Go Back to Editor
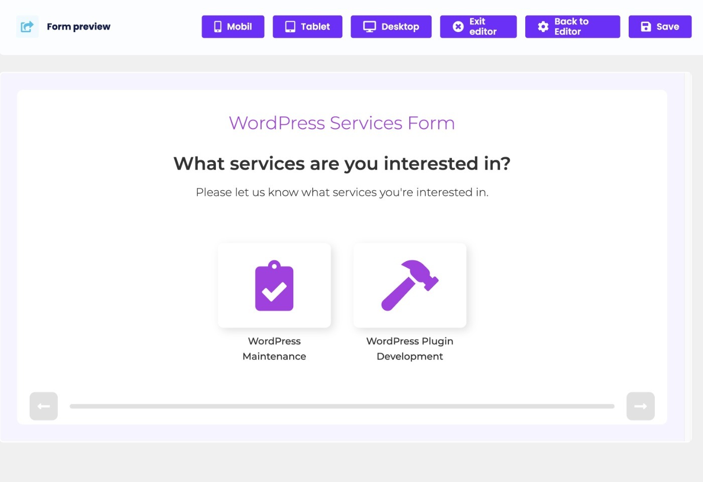Screen dimensions: 703x482 pos(572,27)
